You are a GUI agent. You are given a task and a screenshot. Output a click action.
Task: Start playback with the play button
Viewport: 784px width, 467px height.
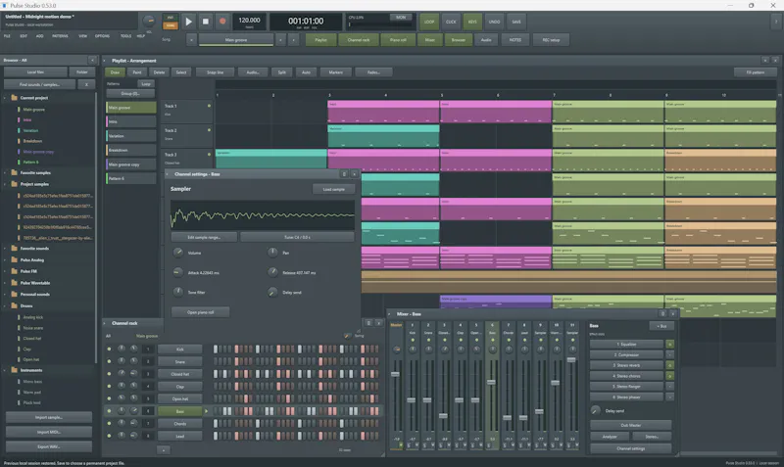pos(188,22)
